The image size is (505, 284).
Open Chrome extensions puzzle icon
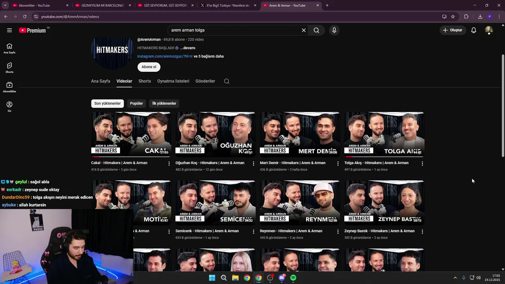466,17
